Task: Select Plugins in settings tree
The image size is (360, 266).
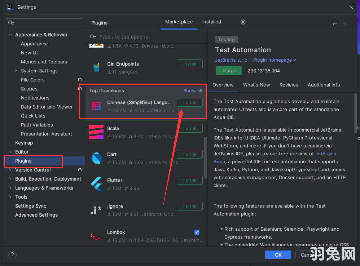Action: coord(45,161)
